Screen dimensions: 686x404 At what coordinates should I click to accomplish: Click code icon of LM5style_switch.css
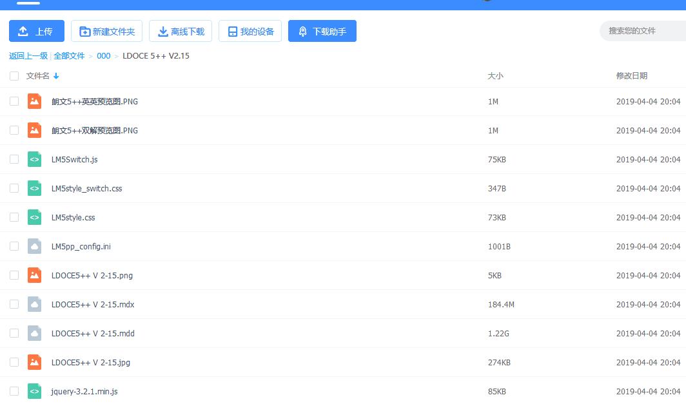pyautogui.click(x=35, y=188)
